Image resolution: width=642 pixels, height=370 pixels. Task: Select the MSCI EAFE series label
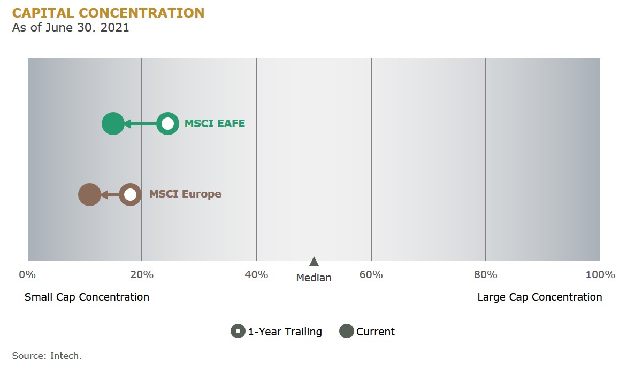[x=215, y=124]
